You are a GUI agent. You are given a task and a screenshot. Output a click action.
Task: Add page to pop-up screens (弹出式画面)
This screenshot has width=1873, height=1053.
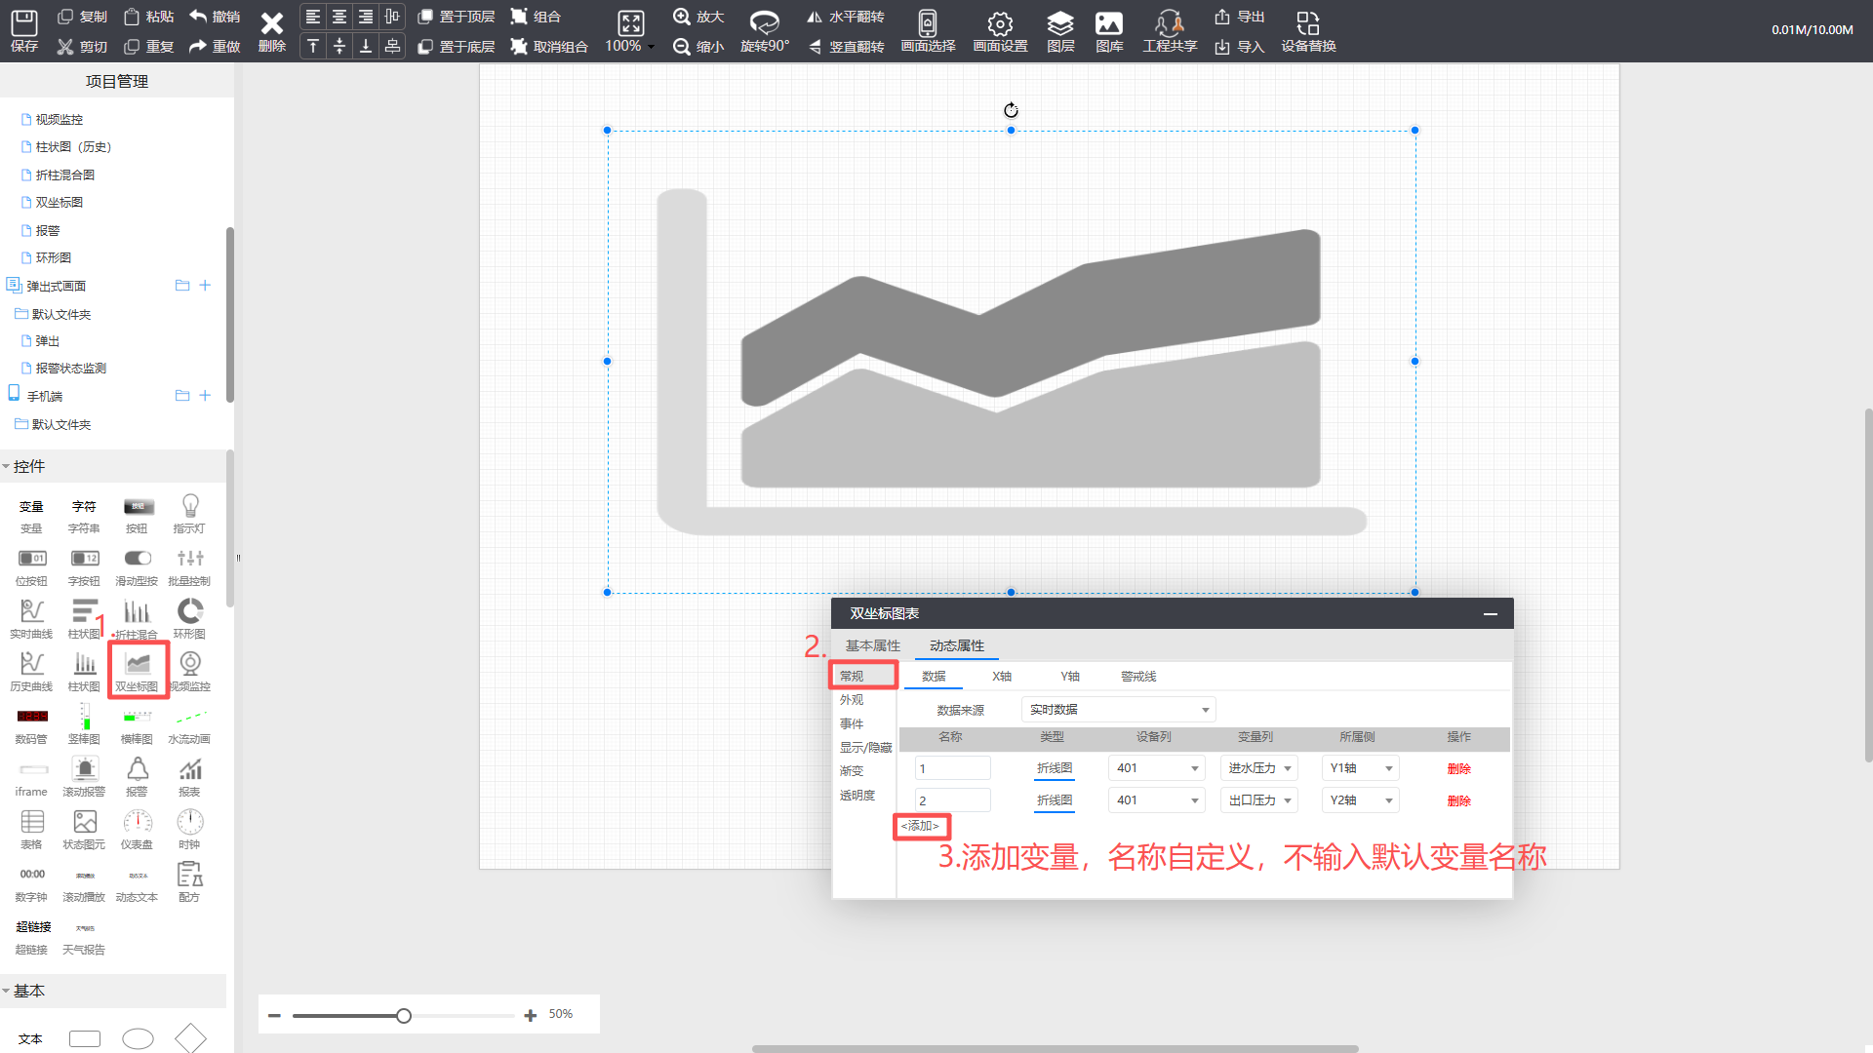point(205,286)
